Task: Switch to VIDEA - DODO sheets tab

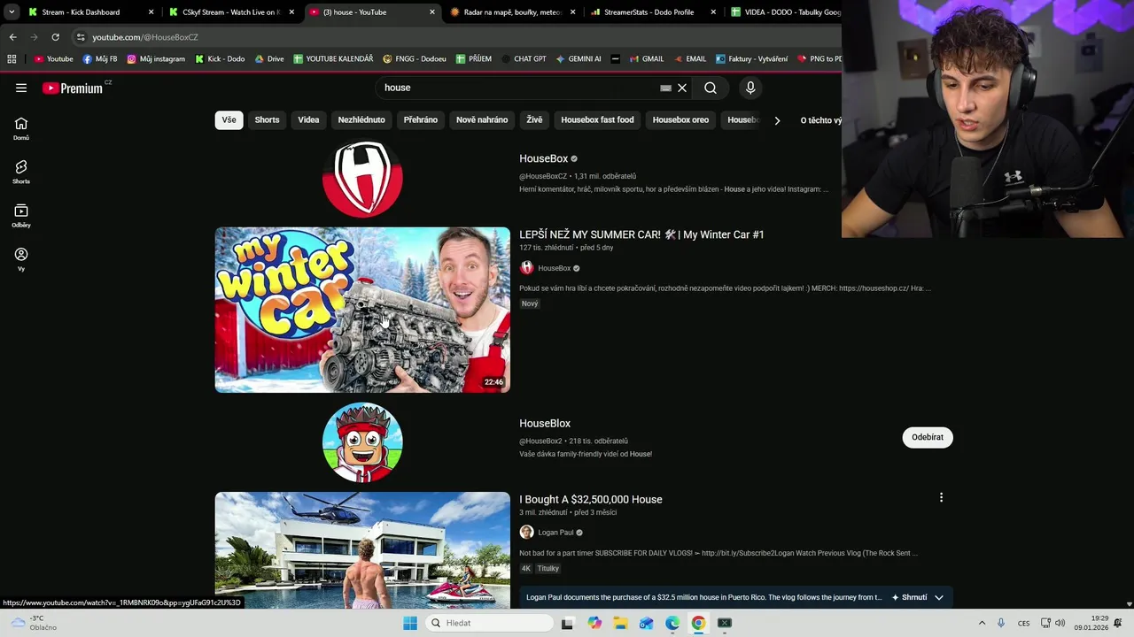Action: [784, 12]
